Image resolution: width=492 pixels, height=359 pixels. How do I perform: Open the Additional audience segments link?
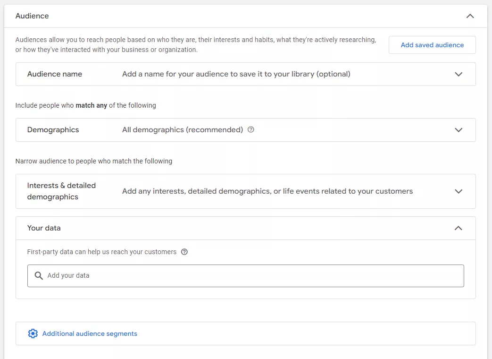tap(90, 333)
